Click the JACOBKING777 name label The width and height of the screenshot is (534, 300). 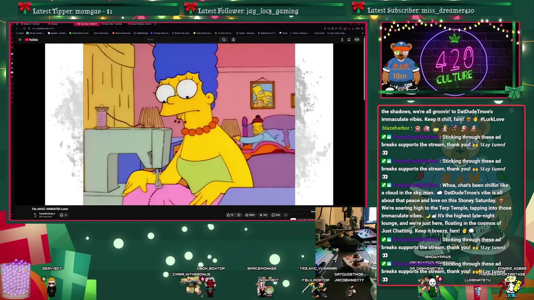349,280
